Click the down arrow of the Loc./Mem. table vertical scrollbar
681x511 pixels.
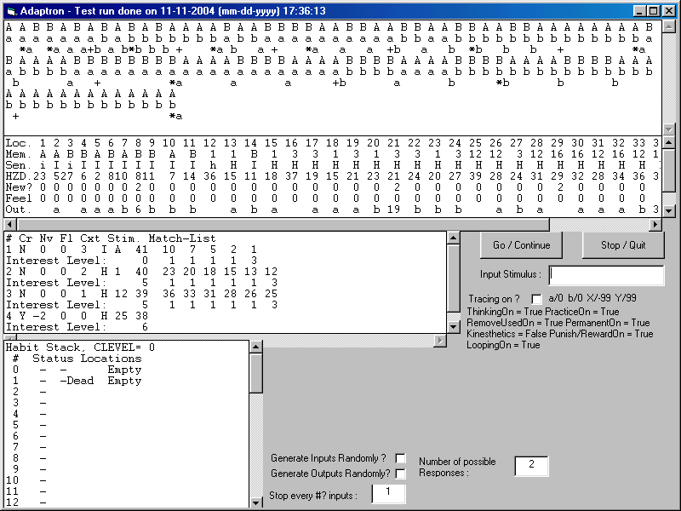coord(669,210)
